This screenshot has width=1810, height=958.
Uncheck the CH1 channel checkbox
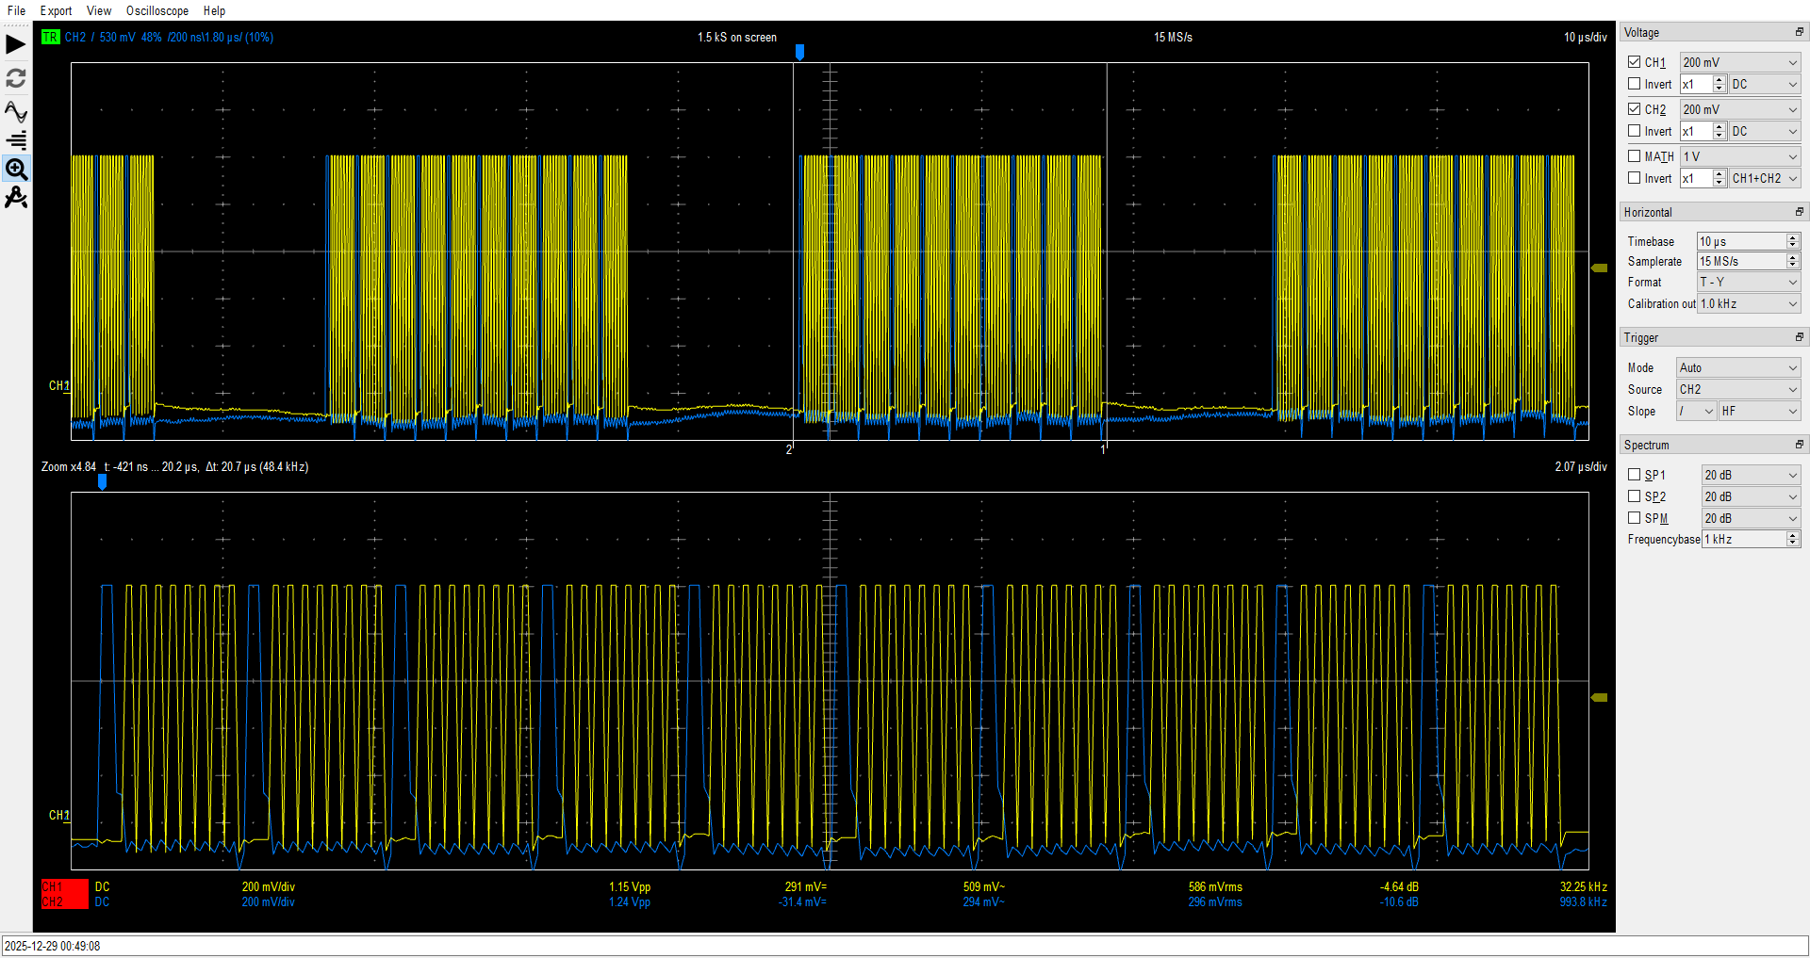pyautogui.click(x=1635, y=62)
